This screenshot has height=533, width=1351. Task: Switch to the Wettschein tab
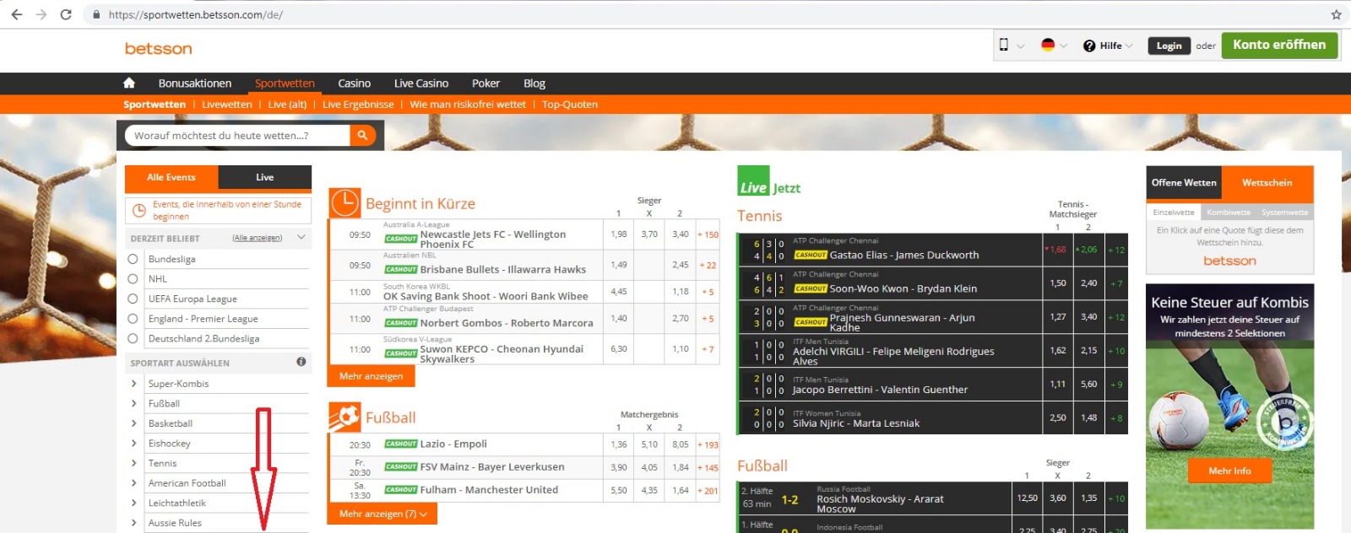(1267, 183)
